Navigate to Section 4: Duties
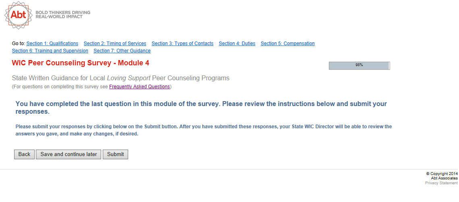The image size is (459, 202). (x=237, y=44)
